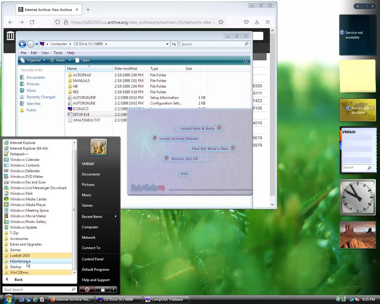Click the Firefox URL address bar
Image resolution: width=380 pixels, height=304 pixels.
tap(143, 22)
